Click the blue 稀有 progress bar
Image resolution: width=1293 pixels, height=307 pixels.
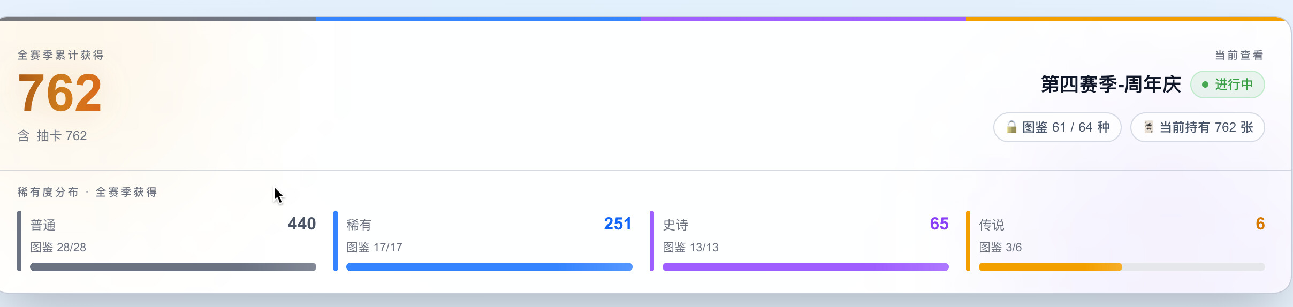489,267
